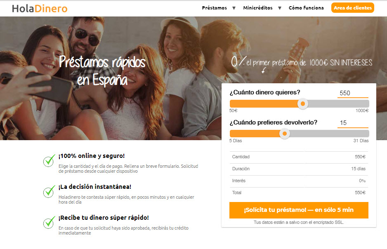Viewport: 387px width, 249px height.
Task: Click the repayment days slider handle
Action: [284, 134]
